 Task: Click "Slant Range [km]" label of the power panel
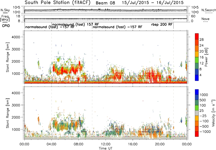8,57
